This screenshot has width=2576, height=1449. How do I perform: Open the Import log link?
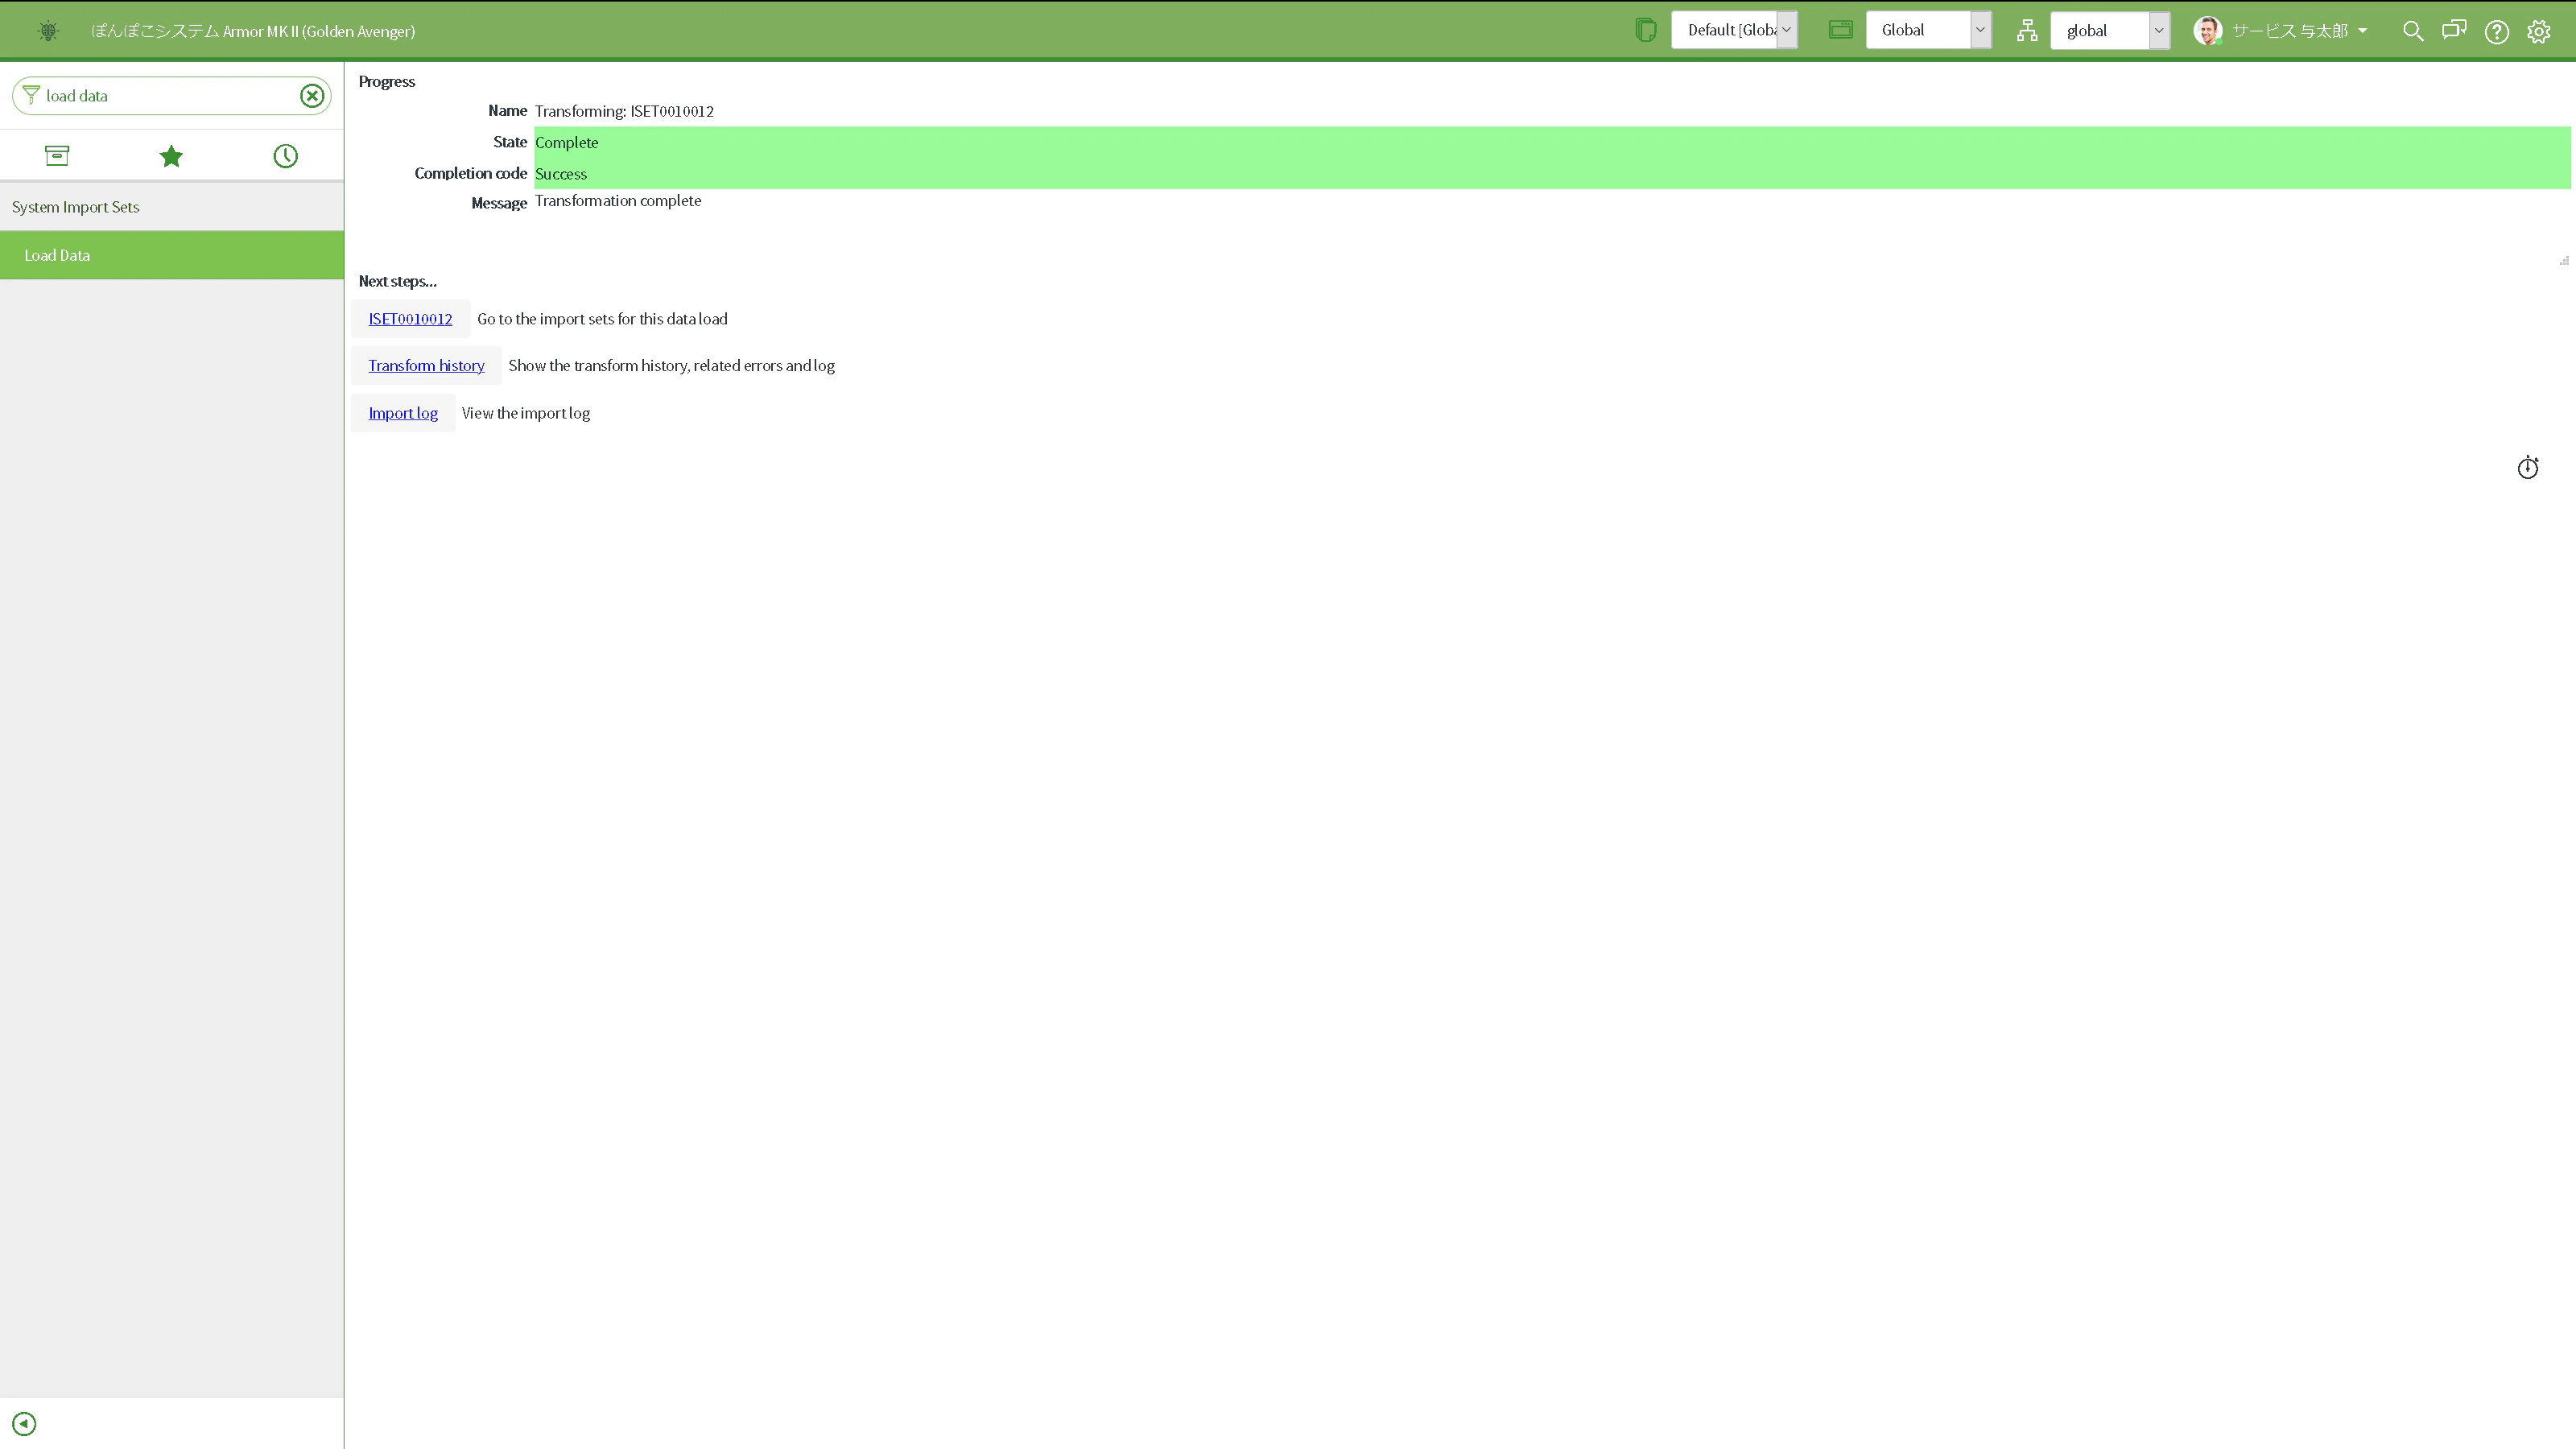(x=403, y=413)
